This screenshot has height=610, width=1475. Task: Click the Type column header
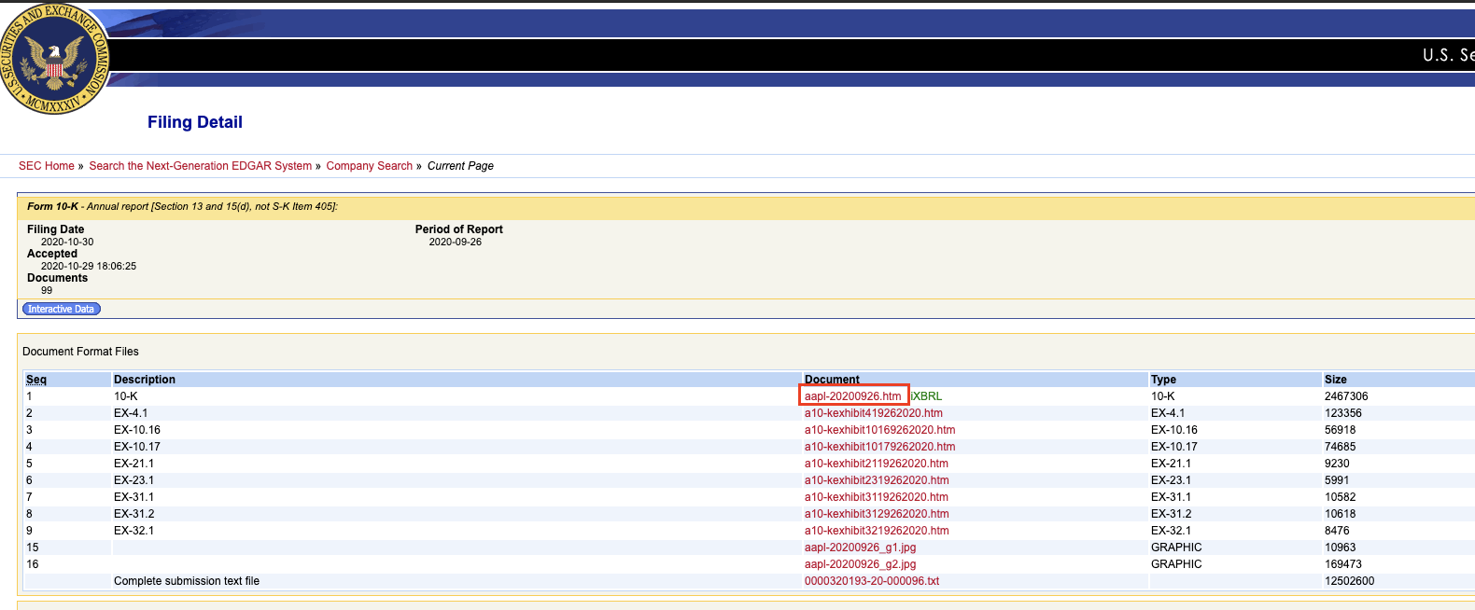1163,380
